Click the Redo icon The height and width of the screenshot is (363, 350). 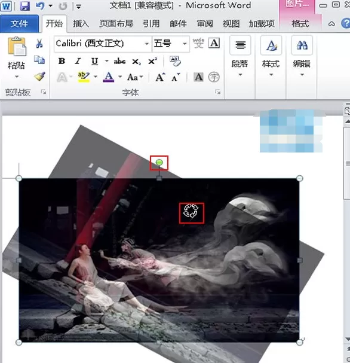(63, 6)
